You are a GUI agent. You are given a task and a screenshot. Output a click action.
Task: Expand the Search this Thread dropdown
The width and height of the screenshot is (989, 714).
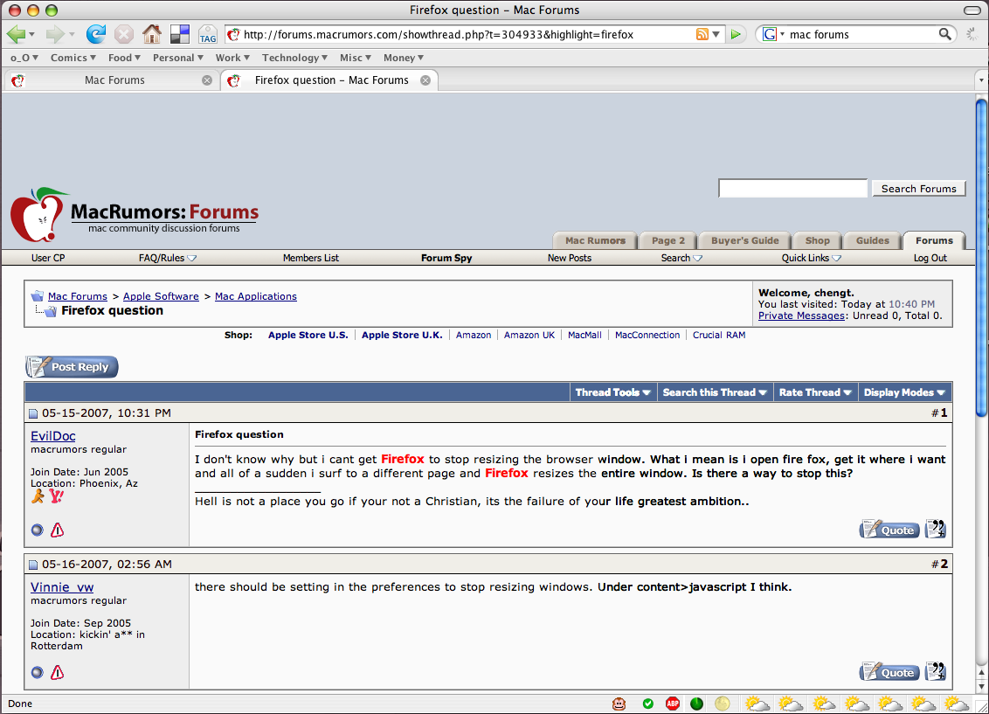point(715,392)
